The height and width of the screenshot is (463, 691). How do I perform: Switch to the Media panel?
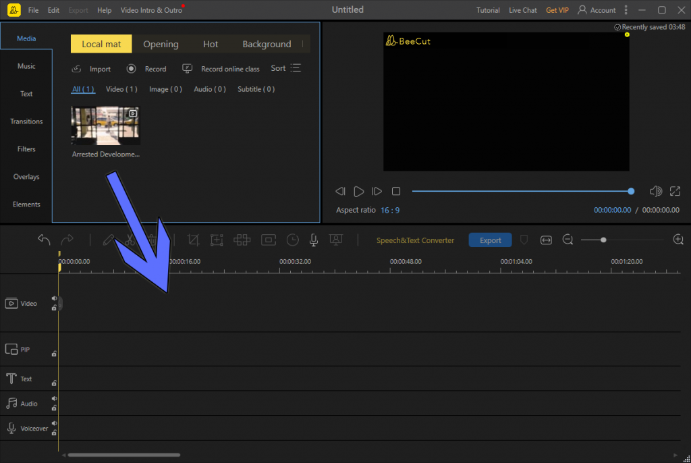point(26,38)
